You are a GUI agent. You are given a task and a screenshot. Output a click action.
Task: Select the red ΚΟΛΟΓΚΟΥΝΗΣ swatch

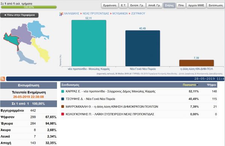tap(63, 114)
